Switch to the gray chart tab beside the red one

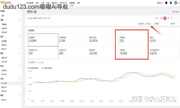coord(41,62)
